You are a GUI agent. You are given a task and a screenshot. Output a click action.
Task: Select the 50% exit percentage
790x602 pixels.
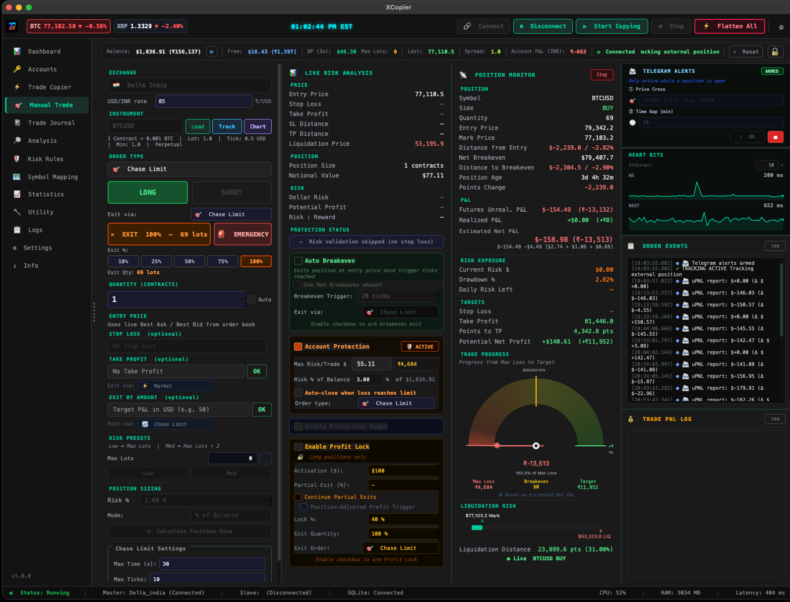189,261
